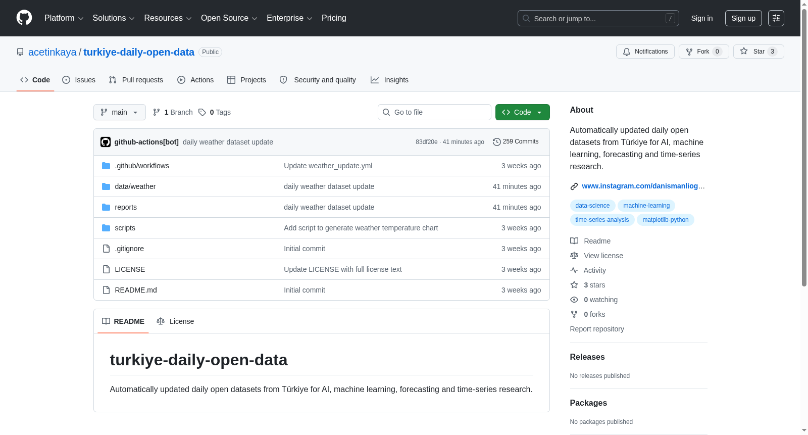This screenshot has width=808, height=435.
Task: Open the acetinkaya owner profile link
Action: click(x=53, y=52)
